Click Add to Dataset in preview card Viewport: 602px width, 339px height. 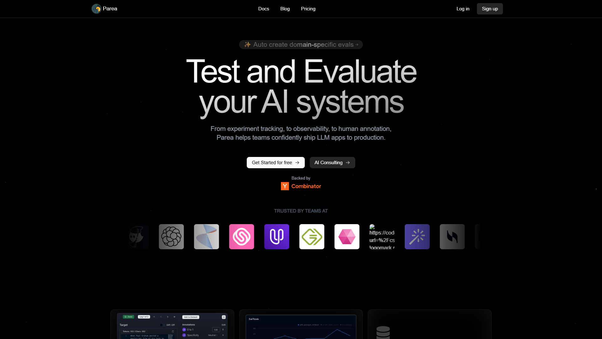[191, 317]
